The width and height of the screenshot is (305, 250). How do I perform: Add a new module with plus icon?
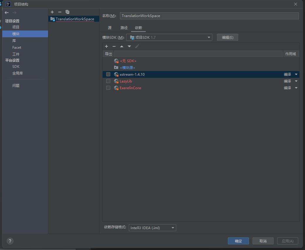[x=52, y=12]
